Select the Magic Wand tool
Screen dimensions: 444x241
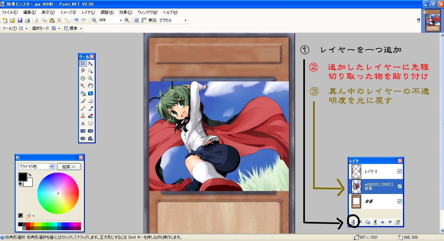(83, 86)
